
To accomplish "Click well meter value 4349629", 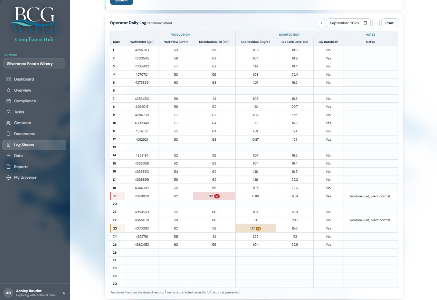I will point(142,196).
